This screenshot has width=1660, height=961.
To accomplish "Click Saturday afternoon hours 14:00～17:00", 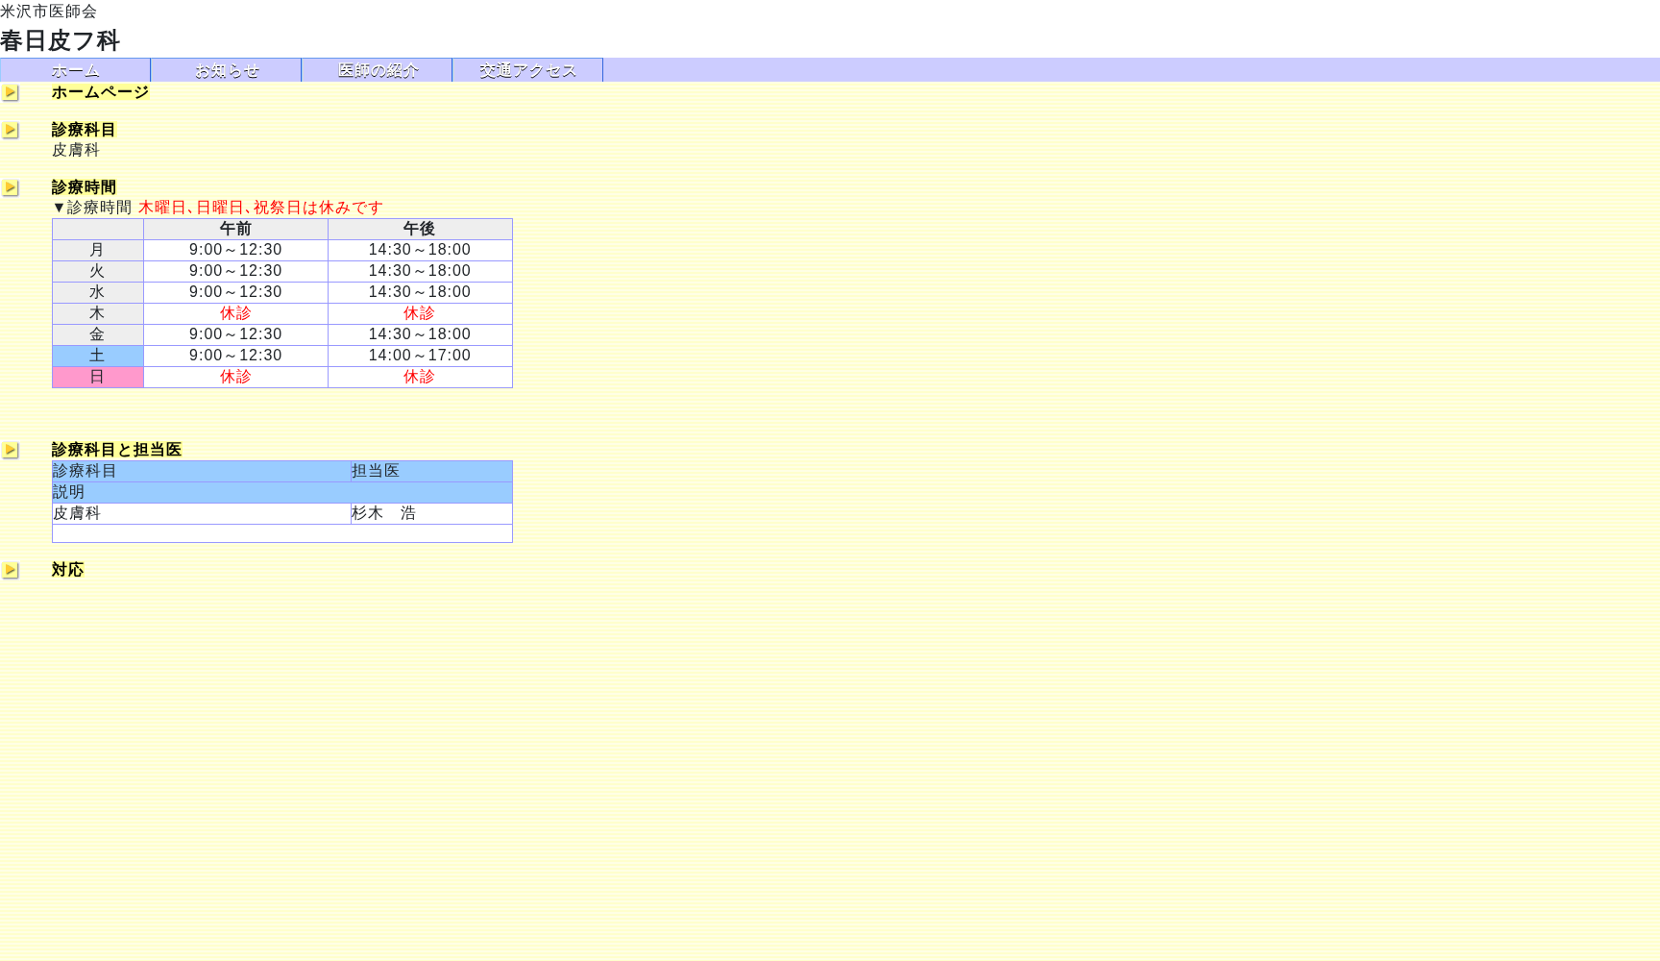I will point(419,356).
